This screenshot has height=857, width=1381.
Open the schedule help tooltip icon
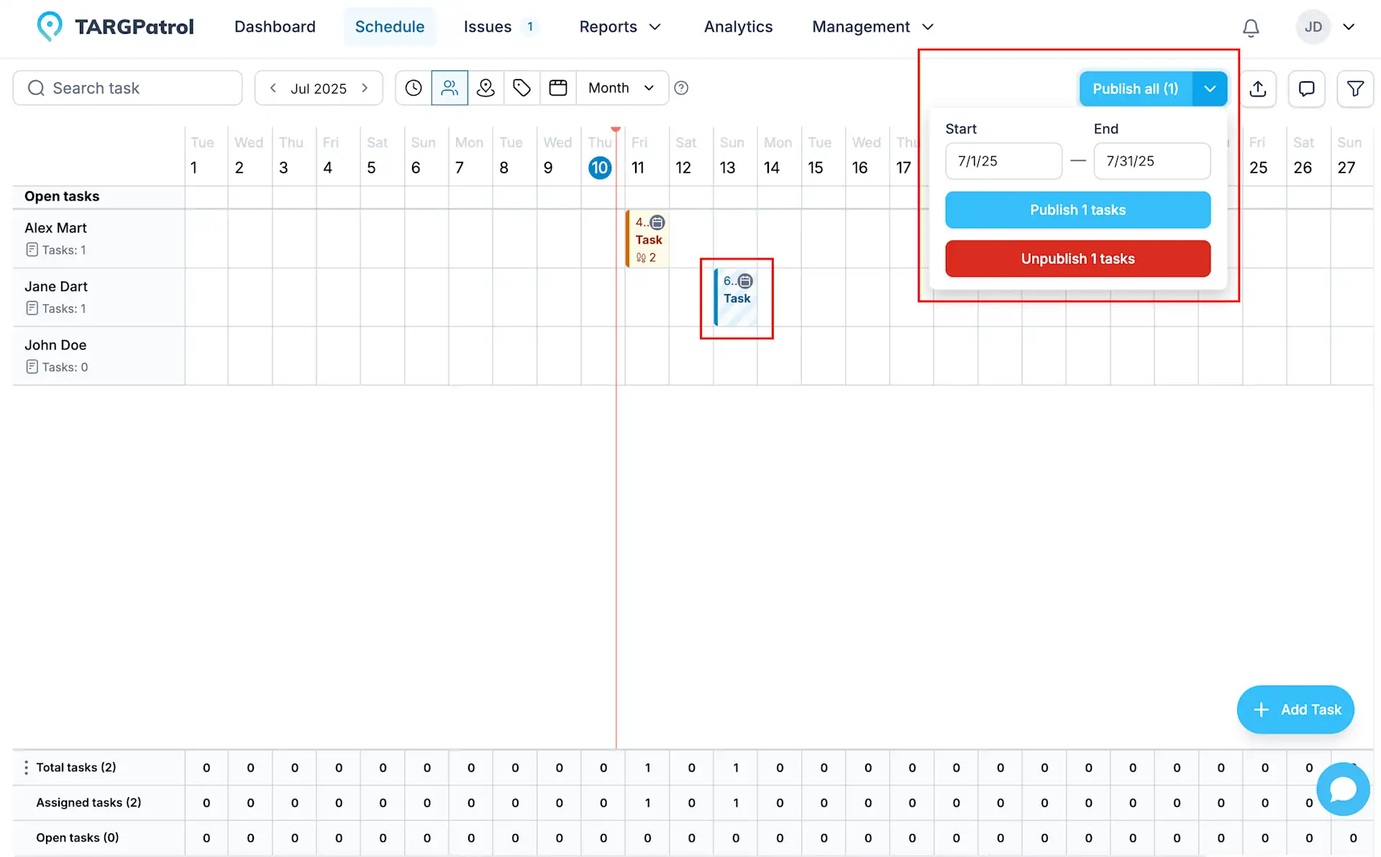point(681,88)
